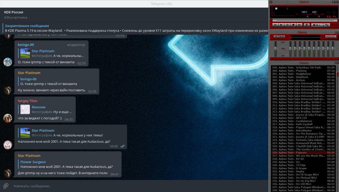
Task: Select track 328 R2-D2
Action: 303,159
